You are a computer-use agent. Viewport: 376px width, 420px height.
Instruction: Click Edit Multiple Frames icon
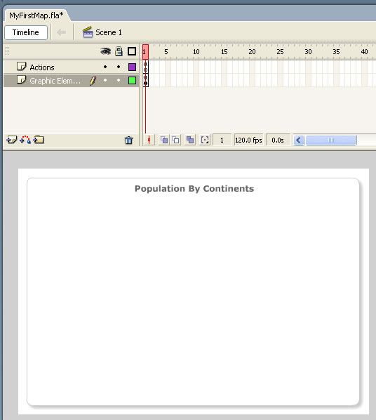pos(190,140)
